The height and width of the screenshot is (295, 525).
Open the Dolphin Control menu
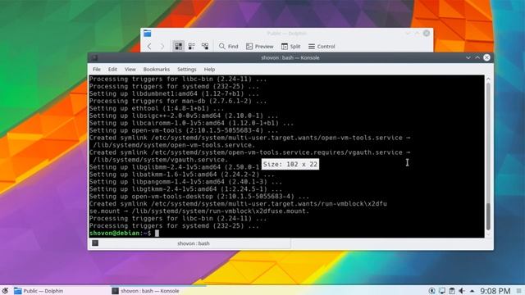[x=322, y=46]
